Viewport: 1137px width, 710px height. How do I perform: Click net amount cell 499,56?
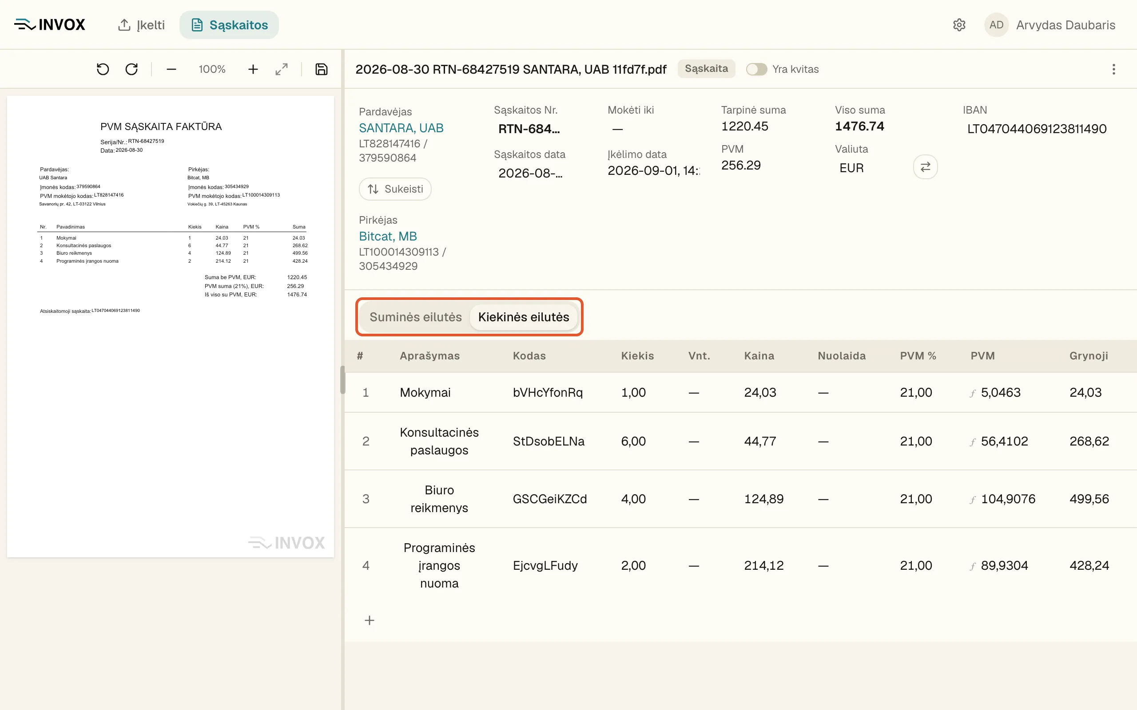[1089, 499]
